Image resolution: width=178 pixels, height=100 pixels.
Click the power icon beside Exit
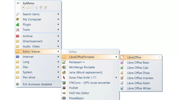click(x=18, y=84)
